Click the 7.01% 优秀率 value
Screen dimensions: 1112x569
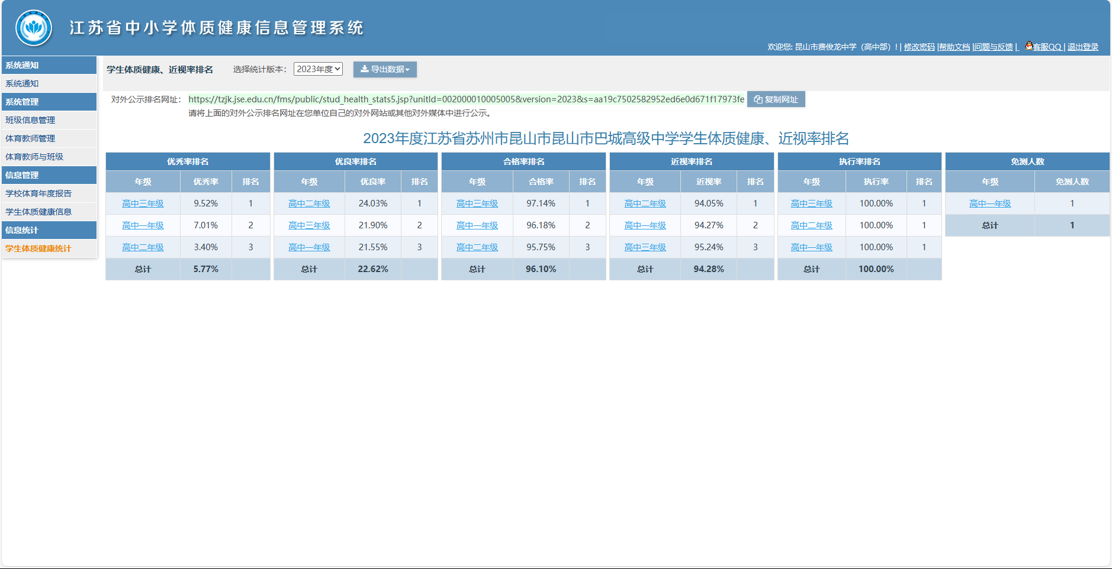tap(206, 225)
